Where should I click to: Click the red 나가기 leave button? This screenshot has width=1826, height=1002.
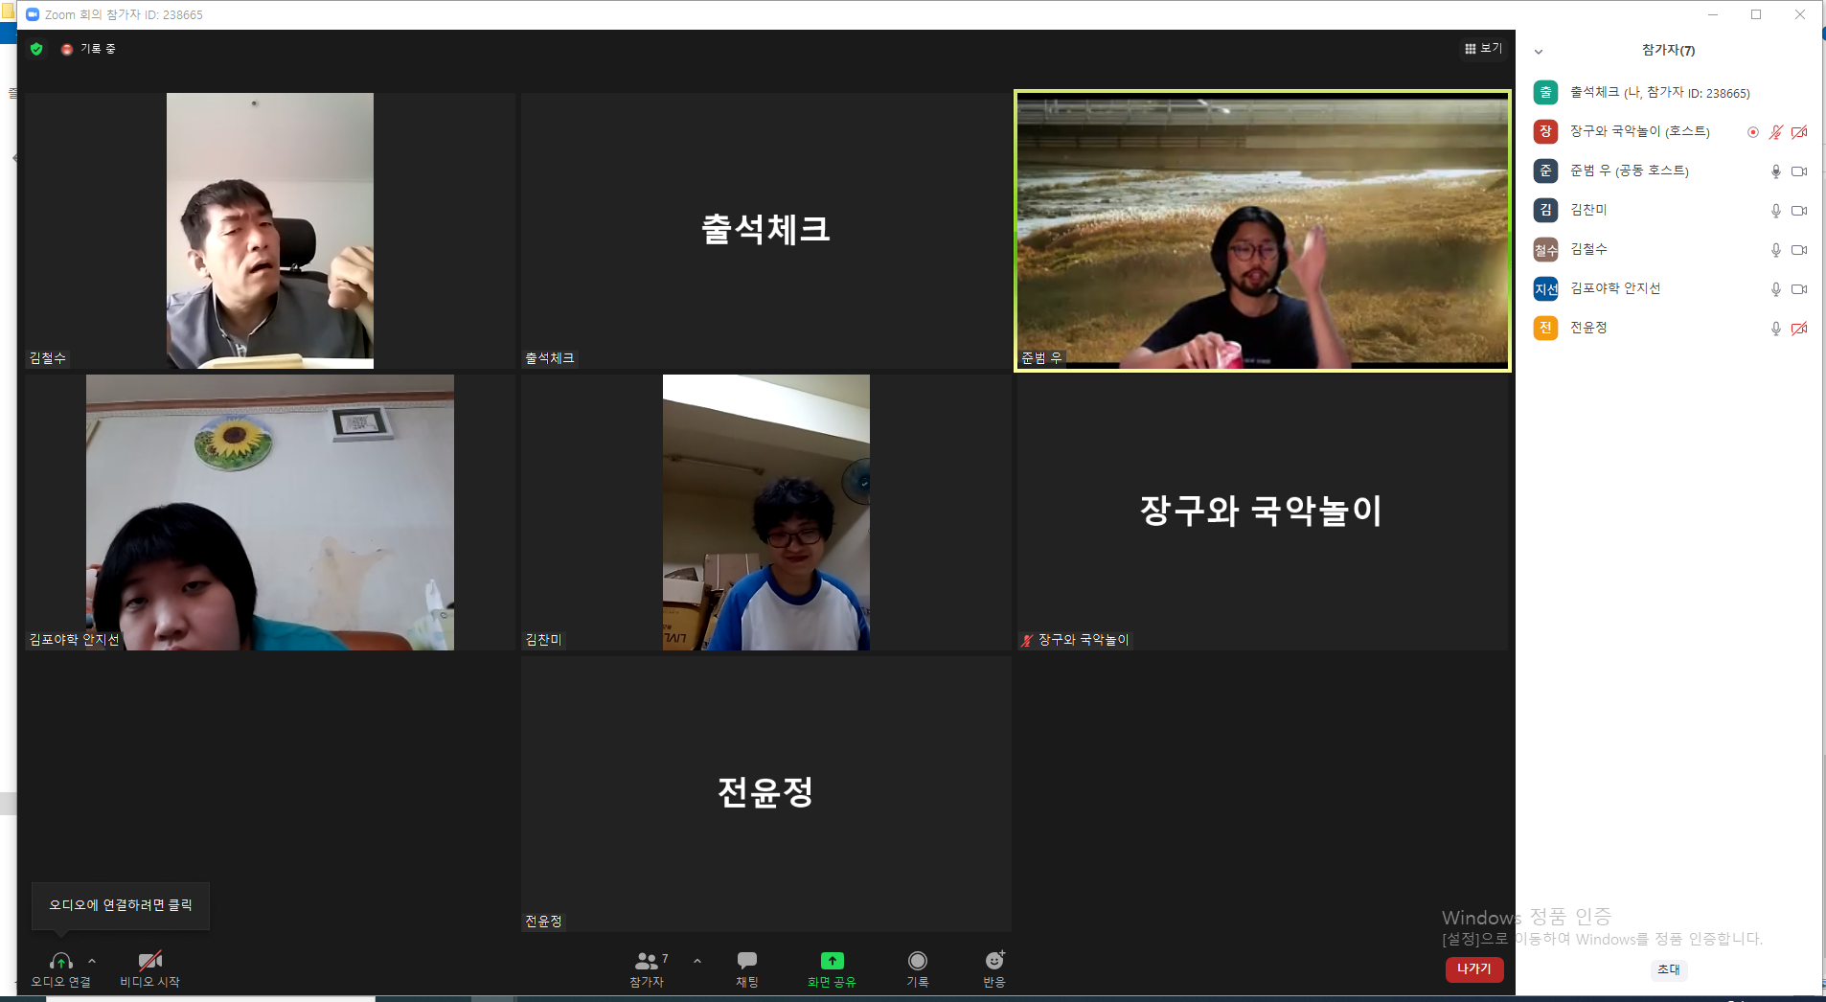pos(1474,968)
